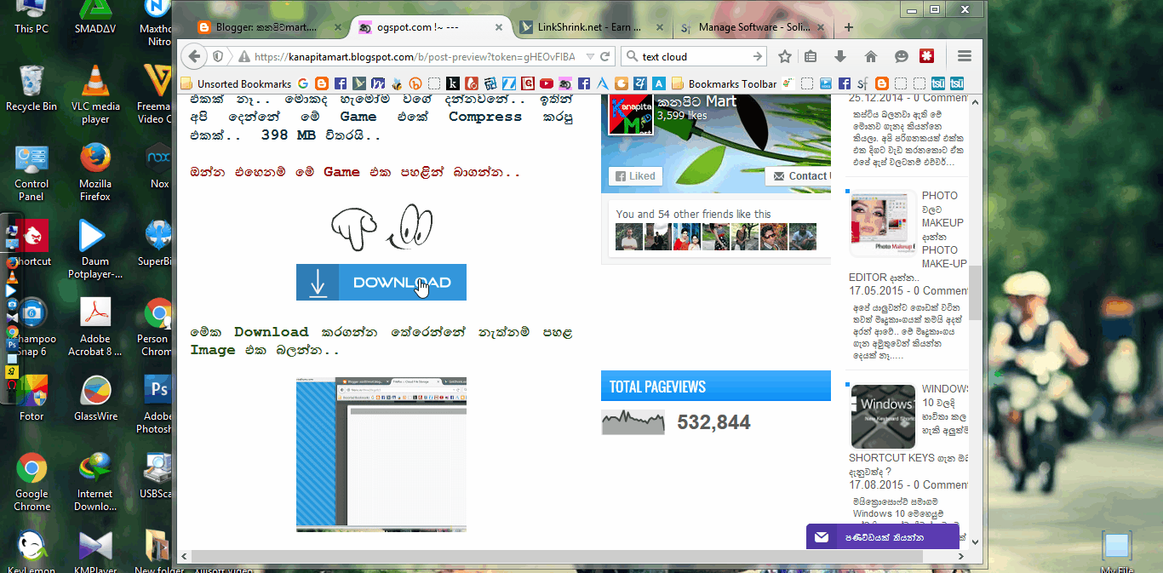Open the URL history dropdown arrow
This screenshot has width=1163, height=573.
(588, 56)
